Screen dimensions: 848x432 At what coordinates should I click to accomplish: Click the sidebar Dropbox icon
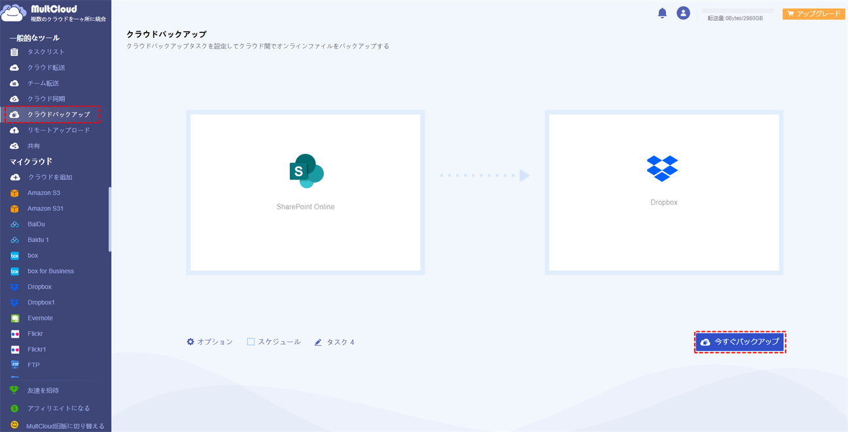click(14, 287)
